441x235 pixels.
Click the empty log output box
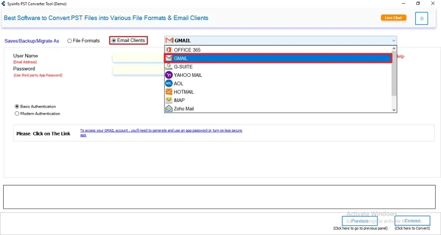[219, 197]
